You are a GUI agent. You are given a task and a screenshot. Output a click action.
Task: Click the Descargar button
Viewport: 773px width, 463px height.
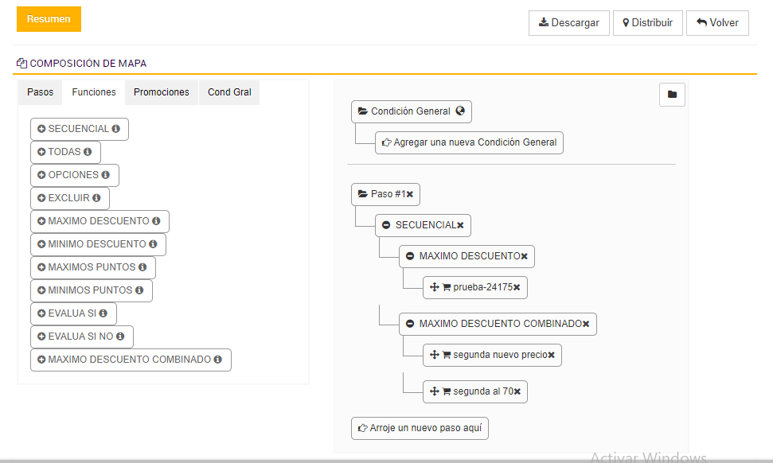pyautogui.click(x=568, y=23)
